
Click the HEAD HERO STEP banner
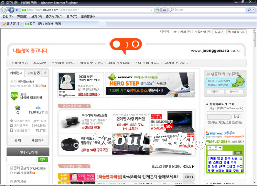coord(150,85)
